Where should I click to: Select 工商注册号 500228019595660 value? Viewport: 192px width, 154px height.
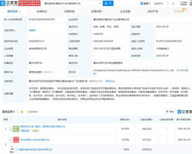pos(103,41)
